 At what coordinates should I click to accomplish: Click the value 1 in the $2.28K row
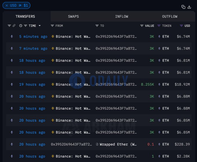click(x=153, y=156)
